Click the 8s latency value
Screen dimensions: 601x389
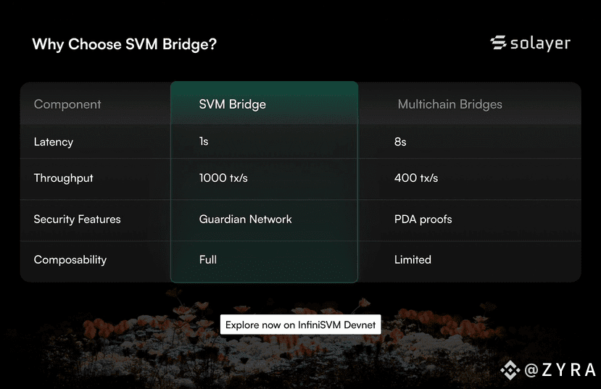coord(400,142)
